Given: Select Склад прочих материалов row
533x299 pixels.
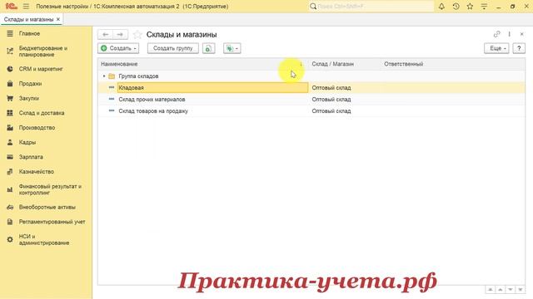Looking at the screenshot, I should (311, 100).
